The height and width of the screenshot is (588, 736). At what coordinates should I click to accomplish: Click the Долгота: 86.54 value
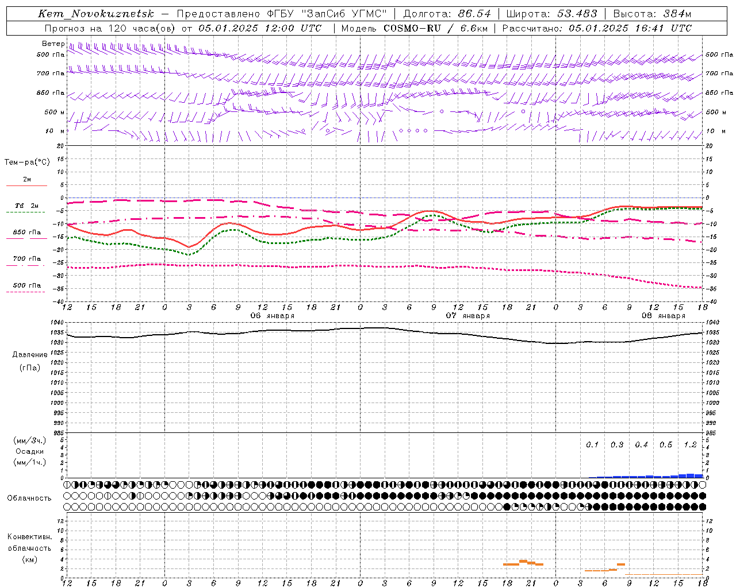(447, 14)
